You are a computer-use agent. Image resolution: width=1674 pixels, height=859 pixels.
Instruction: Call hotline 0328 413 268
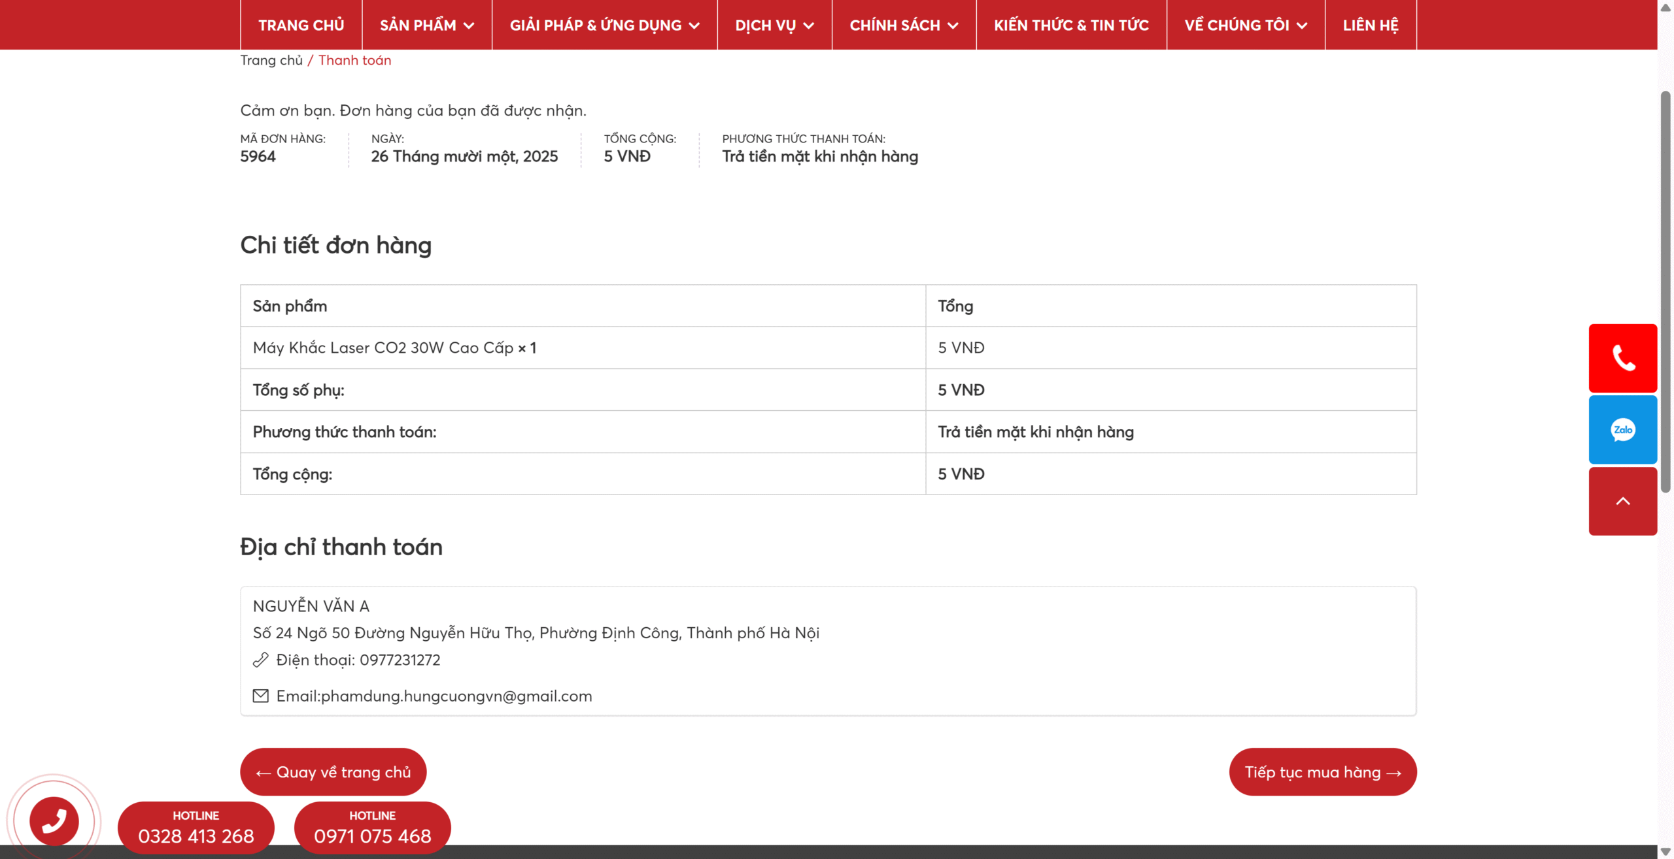[196, 827]
